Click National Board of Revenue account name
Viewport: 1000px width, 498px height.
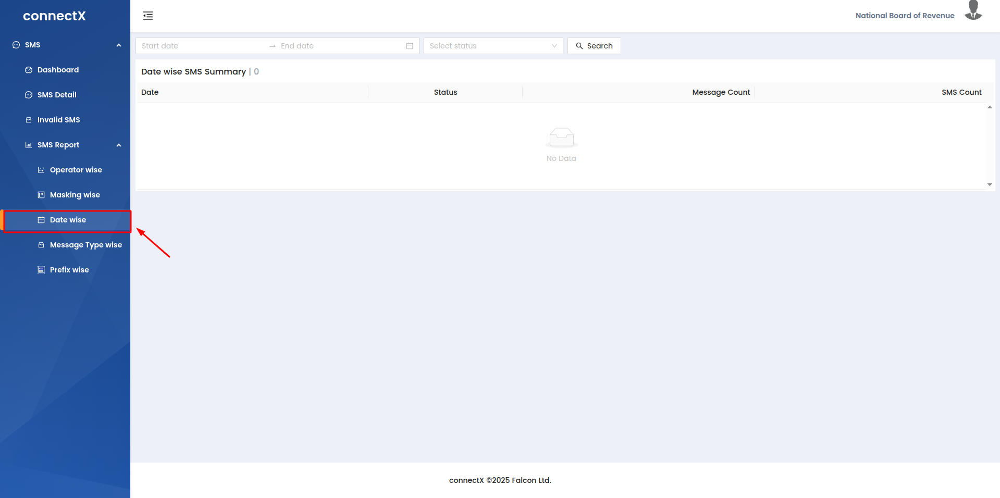(x=905, y=16)
